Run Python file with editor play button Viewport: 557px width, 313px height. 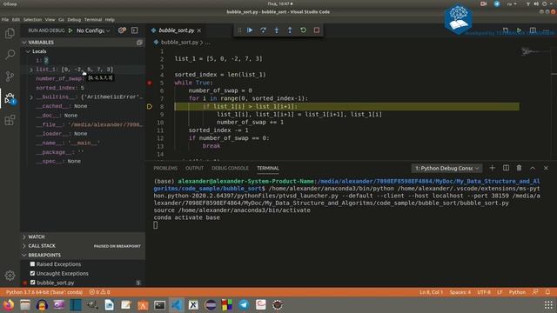click(519, 30)
